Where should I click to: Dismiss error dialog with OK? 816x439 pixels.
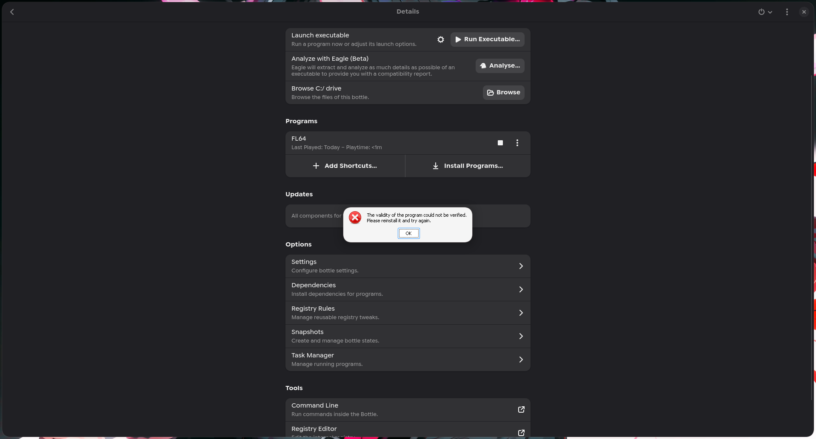point(408,233)
